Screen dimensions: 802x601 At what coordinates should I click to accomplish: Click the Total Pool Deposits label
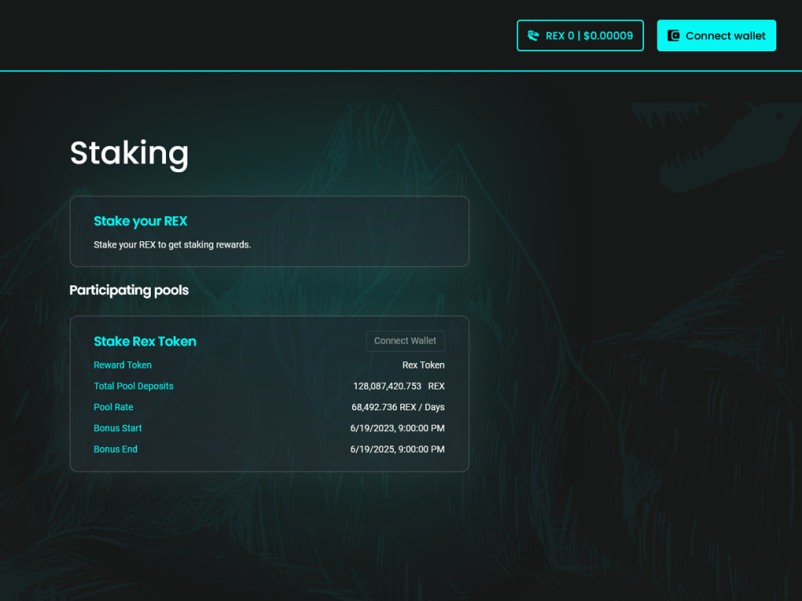click(133, 385)
